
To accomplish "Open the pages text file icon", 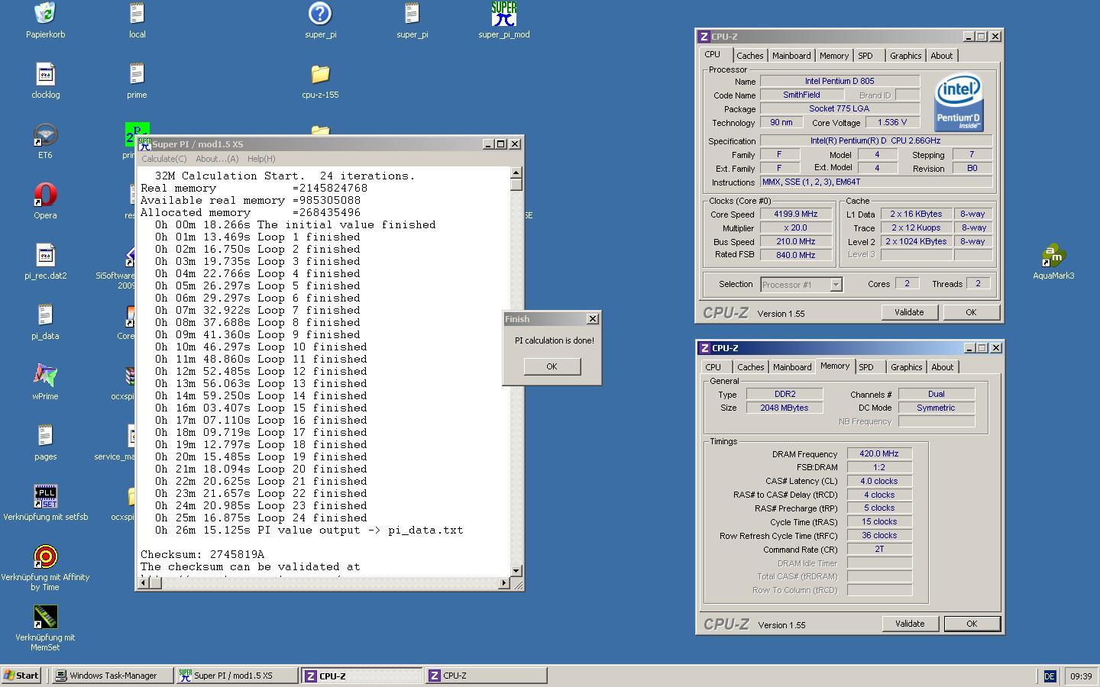I will tap(45, 436).
